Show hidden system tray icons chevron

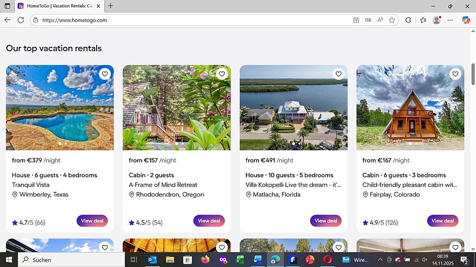click(380, 260)
